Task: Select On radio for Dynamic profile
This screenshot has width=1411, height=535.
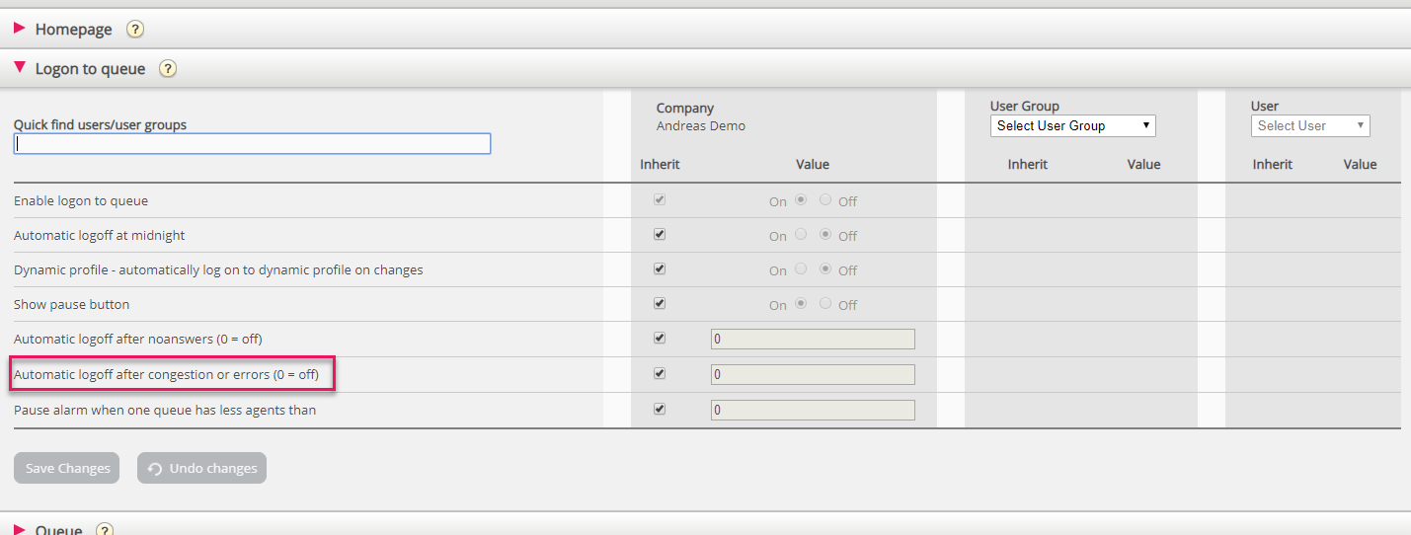Action: pos(801,268)
